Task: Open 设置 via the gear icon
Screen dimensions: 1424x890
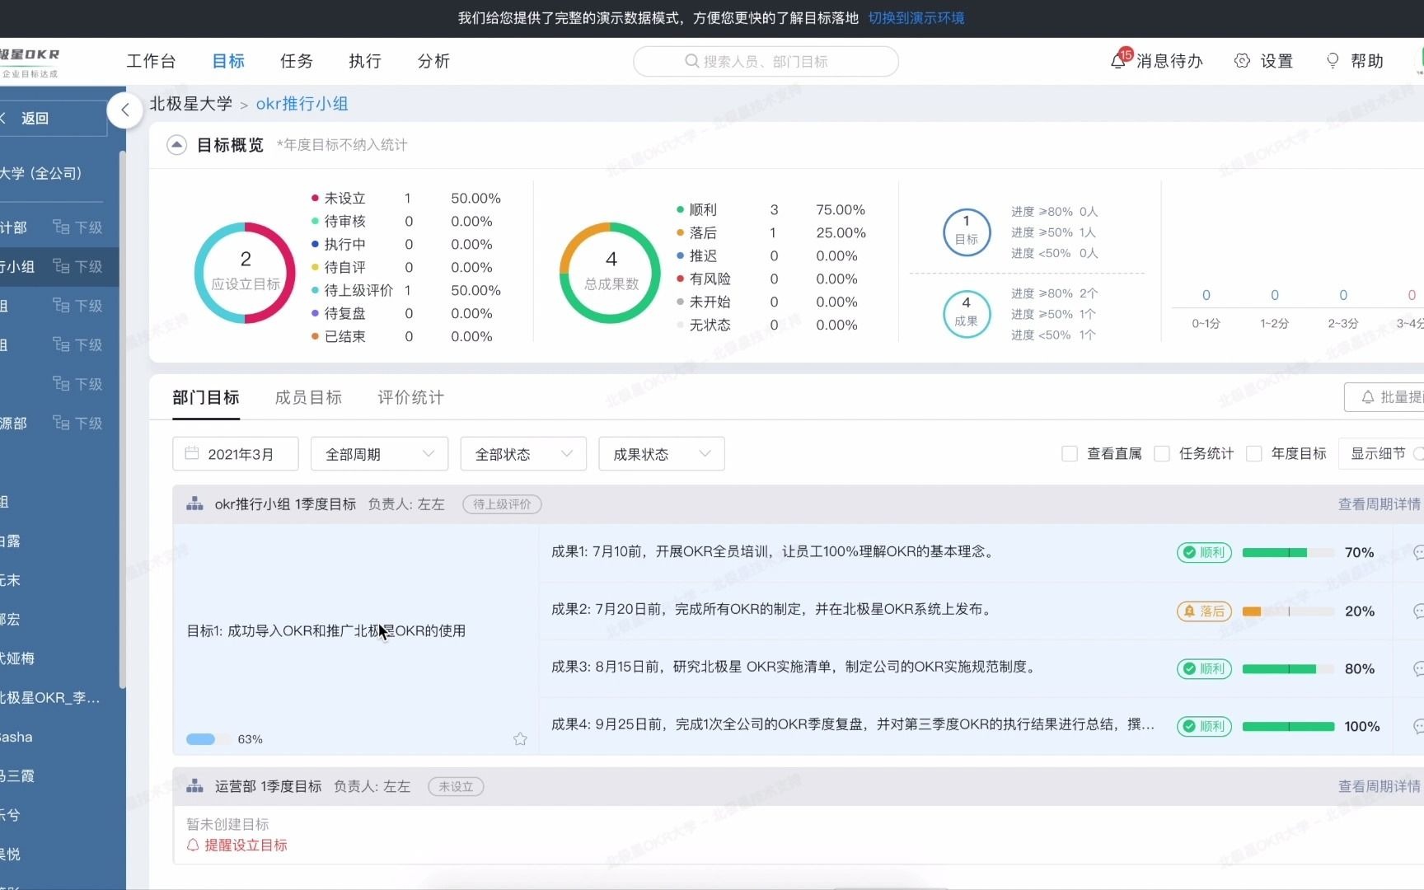Action: point(1244,60)
